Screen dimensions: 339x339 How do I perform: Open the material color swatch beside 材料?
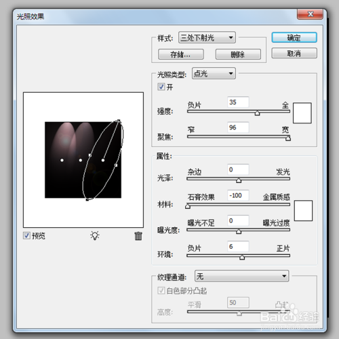(x=303, y=210)
